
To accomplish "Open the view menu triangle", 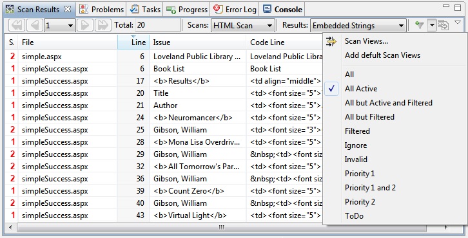I will coord(458,23).
